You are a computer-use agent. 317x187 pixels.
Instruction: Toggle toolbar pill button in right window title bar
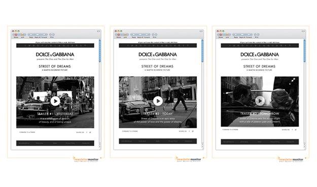pyautogui.click(x=303, y=31)
